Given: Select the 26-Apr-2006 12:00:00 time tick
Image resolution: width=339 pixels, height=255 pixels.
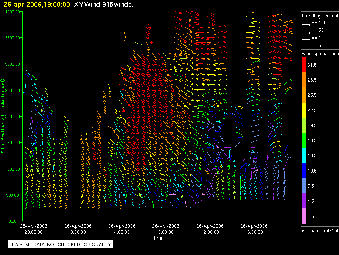Looking at the screenshot, I should click(x=210, y=229).
